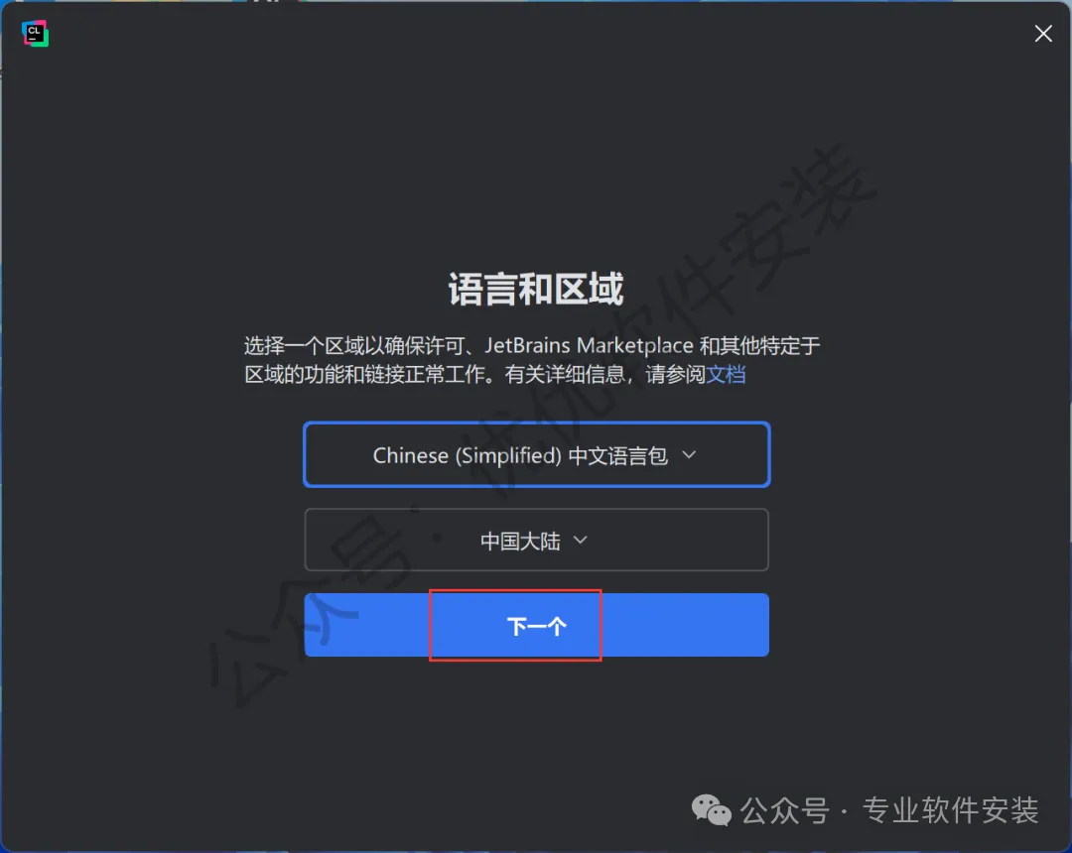Click the blue 下一个 button
The width and height of the screenshot is (1072, 853).
point(537,625)
